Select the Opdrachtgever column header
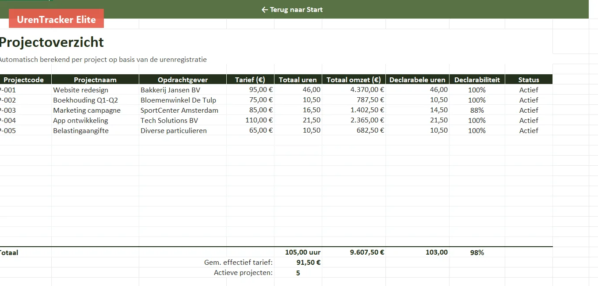 [183, 80]
